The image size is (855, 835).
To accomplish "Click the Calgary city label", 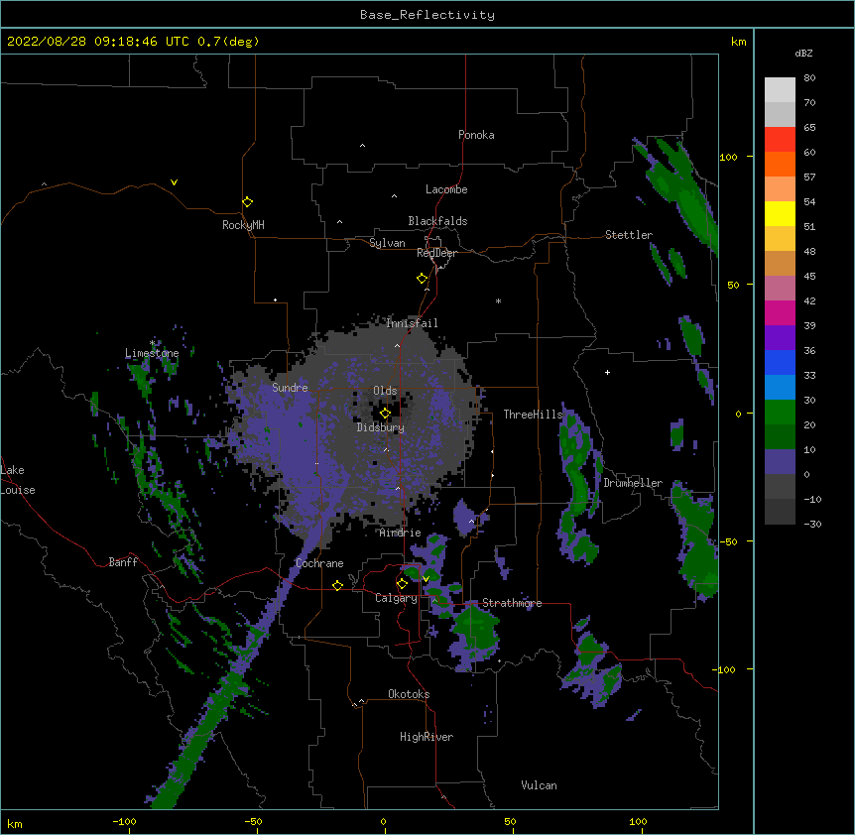I will coord(397,598).
